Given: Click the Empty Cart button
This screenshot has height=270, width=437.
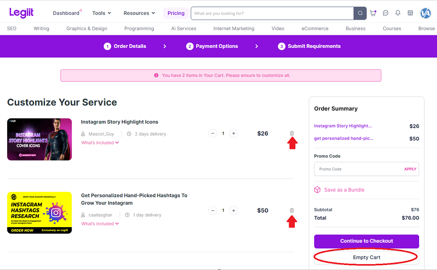Looking at the screenshot, I should [367, 258].
